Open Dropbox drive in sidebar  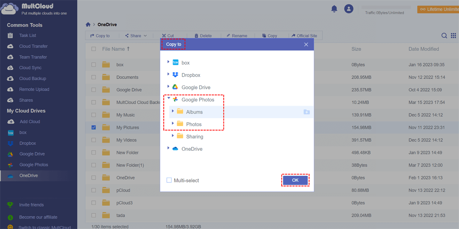[x=28, y=143]
